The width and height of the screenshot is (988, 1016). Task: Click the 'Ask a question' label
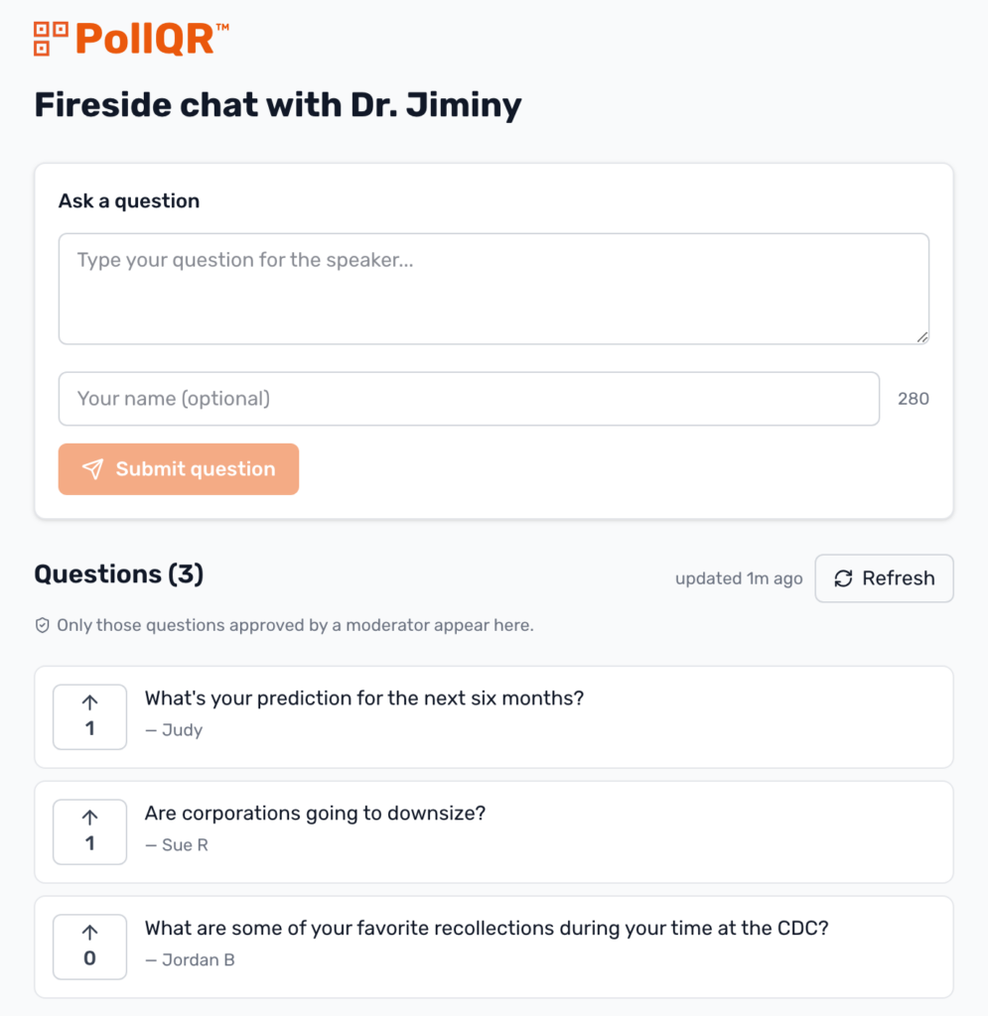pos(129,201)
